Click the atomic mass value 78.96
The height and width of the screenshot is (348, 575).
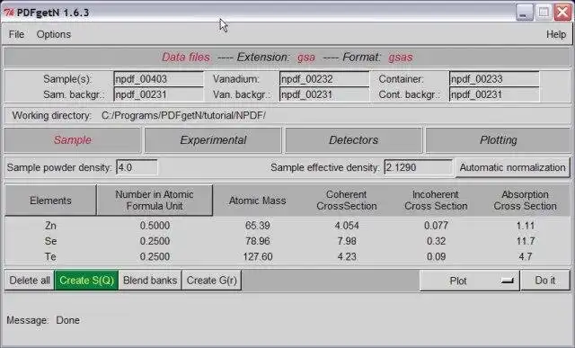(x=258, y=241)
